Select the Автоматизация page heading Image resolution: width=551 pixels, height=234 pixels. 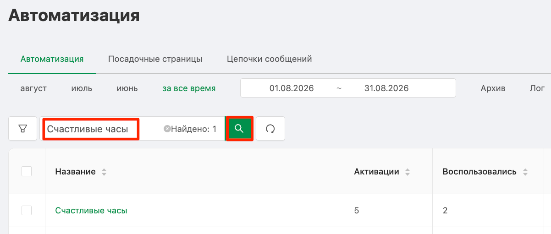tap(74, 16)
